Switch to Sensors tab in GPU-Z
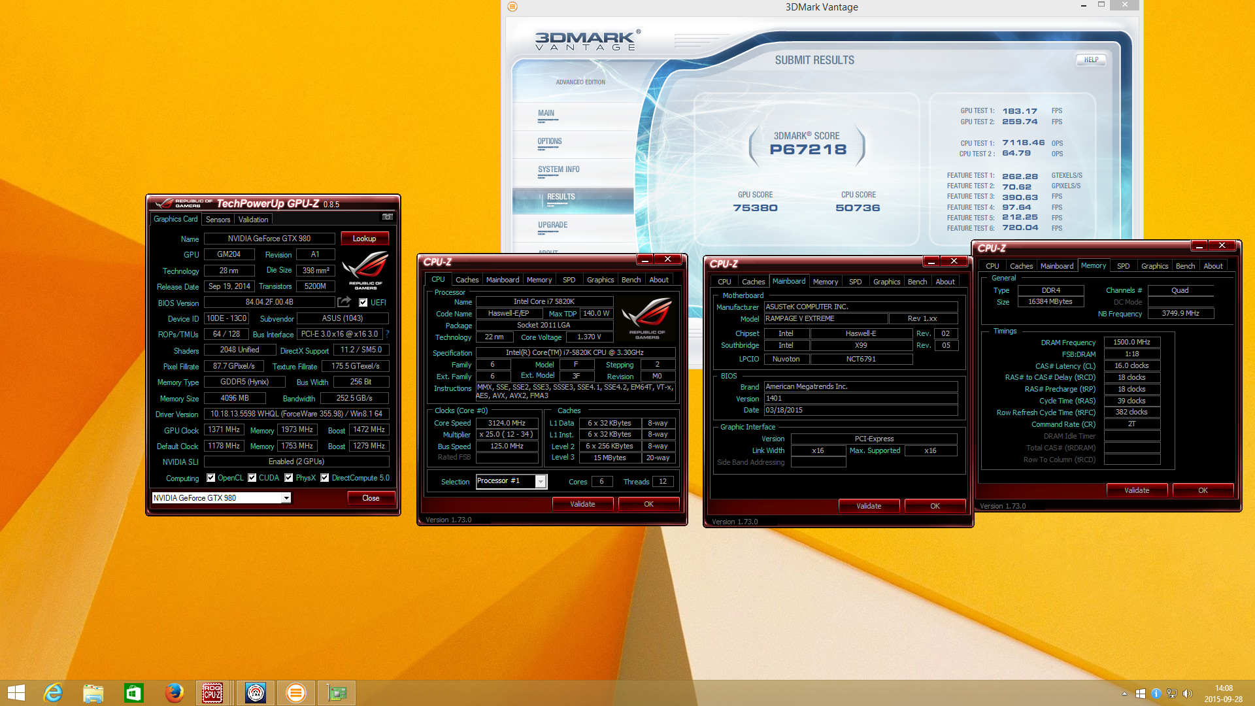This screenshot has height=706, width=1255. click(218, 220)
